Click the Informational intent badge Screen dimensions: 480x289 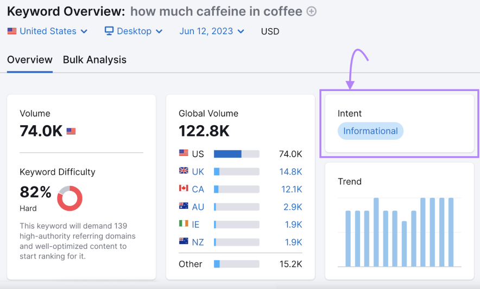coord(370,131)
